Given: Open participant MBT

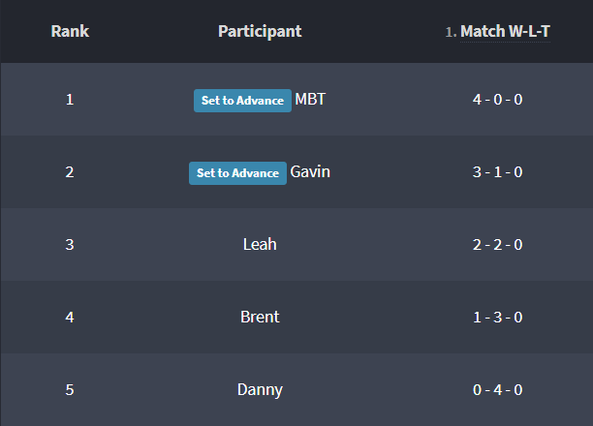Looking at the screenshot, I should [x=310, y=100].
